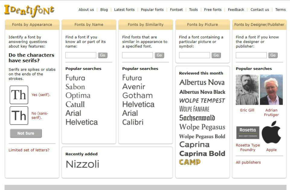Open the Fonts by Designer/Publisher header
Image resolution: width=290 pixels, height=190 pixels.
tap(259, 24)
